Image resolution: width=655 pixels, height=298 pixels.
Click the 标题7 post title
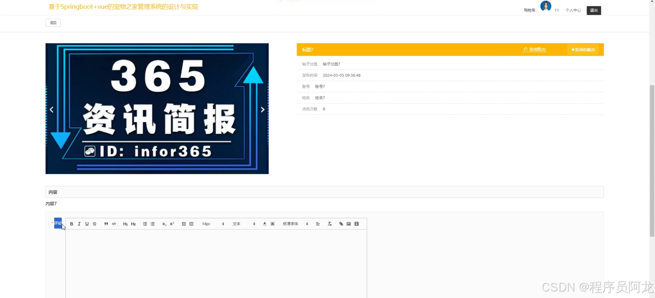(307, 50)
